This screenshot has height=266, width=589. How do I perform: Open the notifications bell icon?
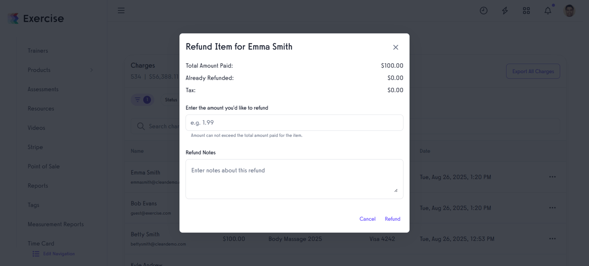548,10
